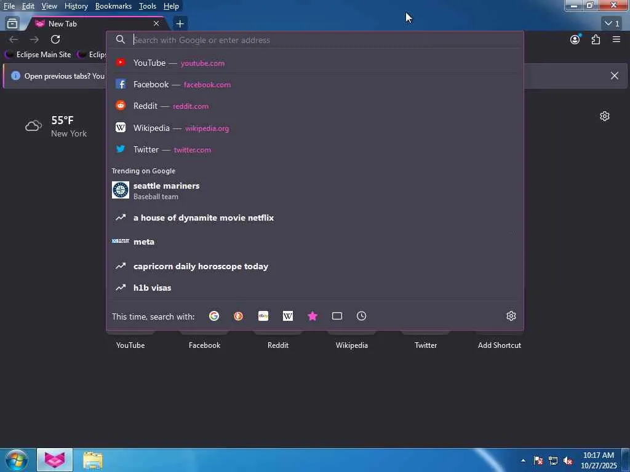The image size is (630, 472).
Task: Search with Google this time
Action: click(213, 317)
